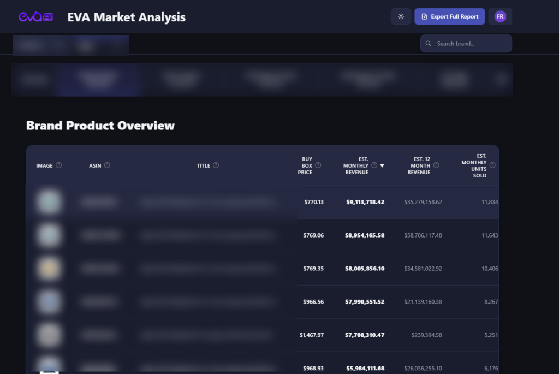Click the search magnifier icon

[429, 44]
